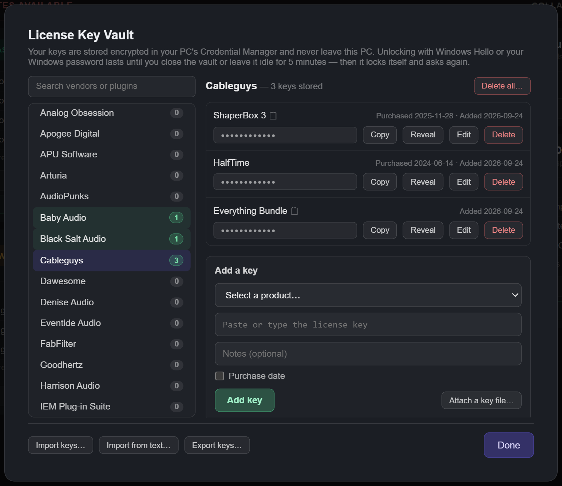Screen dimensions: 562x486
Task: Copy the HalfTime license key
Action: pyautogui.click(x=380, y=182)
